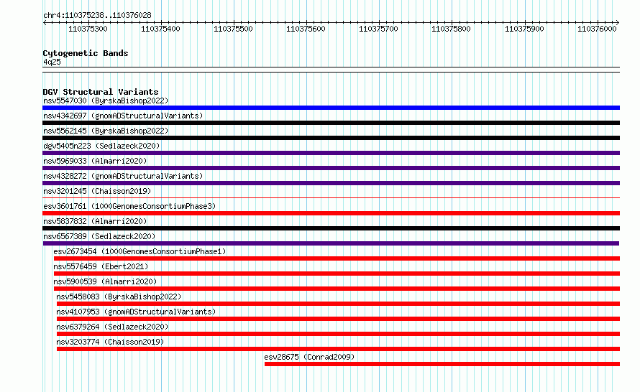Viewport: 640px width, 392px height.
Task: Open nsv5969033 (Almarri2020) label
Action: (95, 161)
